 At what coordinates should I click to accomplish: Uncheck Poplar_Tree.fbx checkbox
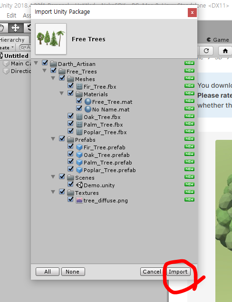(70, 131)
